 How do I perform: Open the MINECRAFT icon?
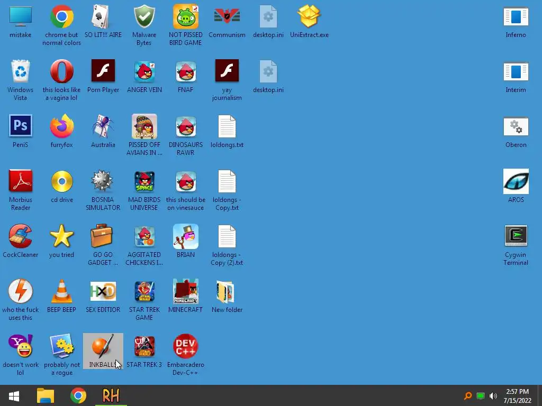click(186, 291)
